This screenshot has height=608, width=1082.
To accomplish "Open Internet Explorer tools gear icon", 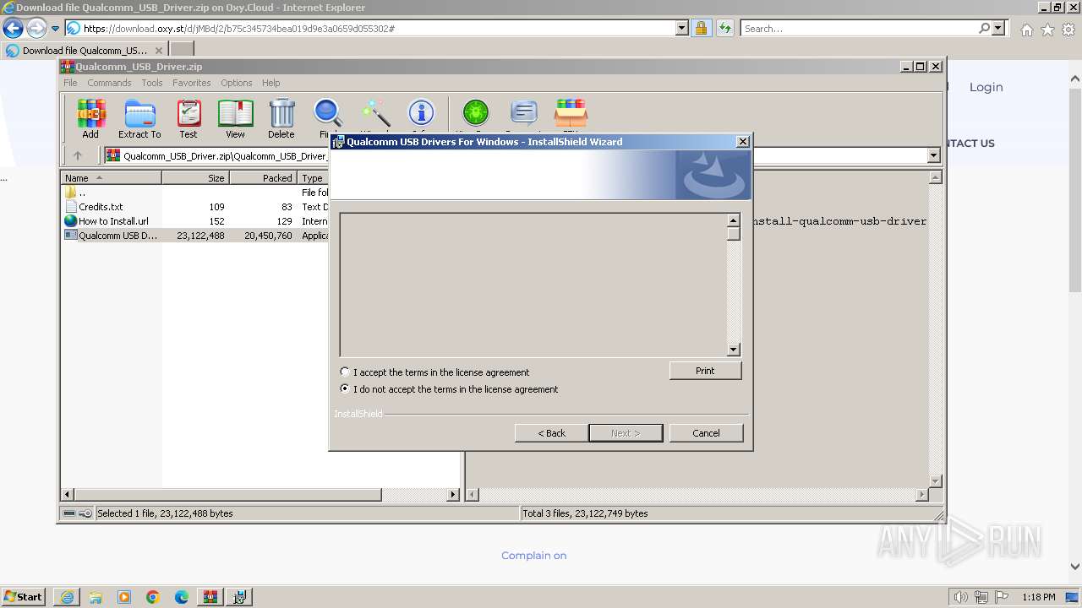I will pyautogui.click(x=1068, y=30).
